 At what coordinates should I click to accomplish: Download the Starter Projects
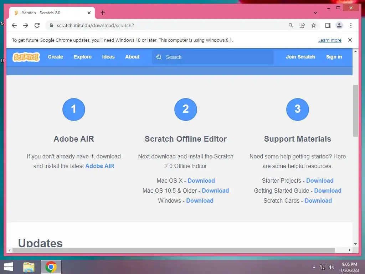click(x=320, y=181)
